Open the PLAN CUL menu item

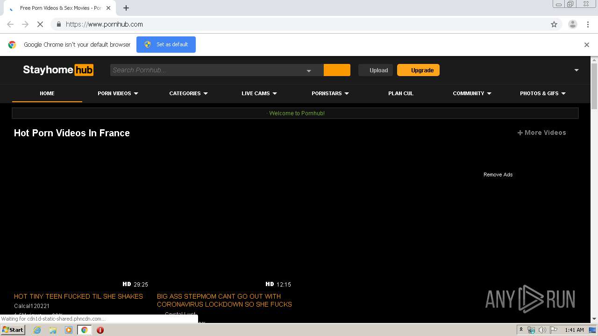pyautogui.click(x=401, y=93)
